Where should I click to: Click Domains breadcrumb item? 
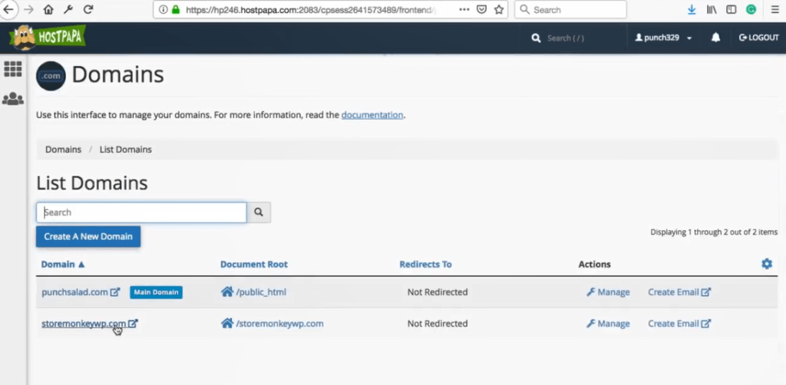tap(63, 150)
